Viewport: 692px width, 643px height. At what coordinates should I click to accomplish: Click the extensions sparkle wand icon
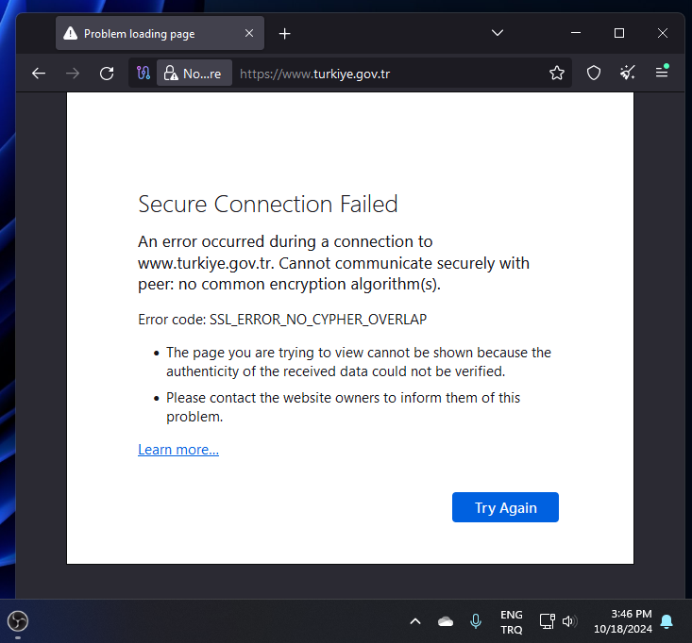pos(627,74)
